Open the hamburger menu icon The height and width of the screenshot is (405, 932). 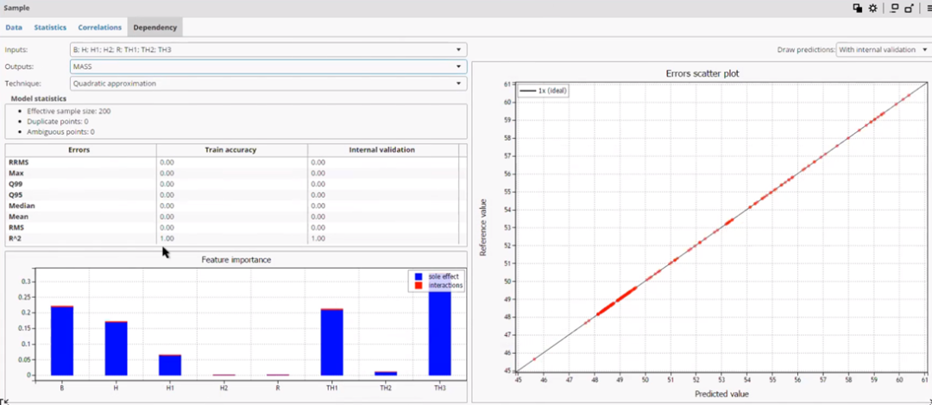click(x=928, y=9)
